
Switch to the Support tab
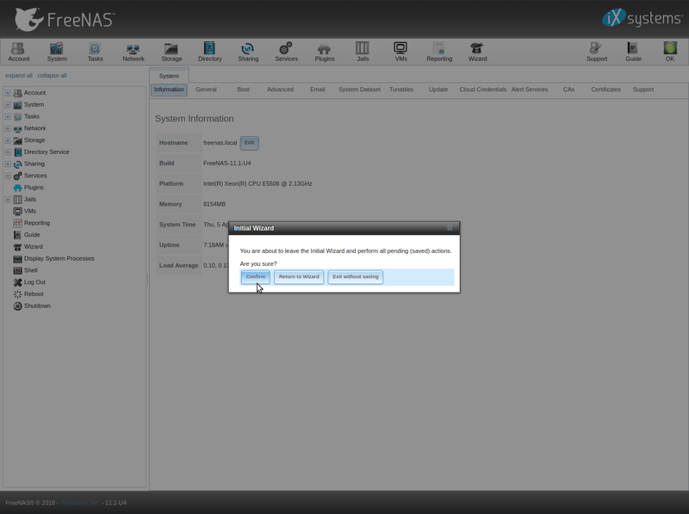(x=642, y=90)
